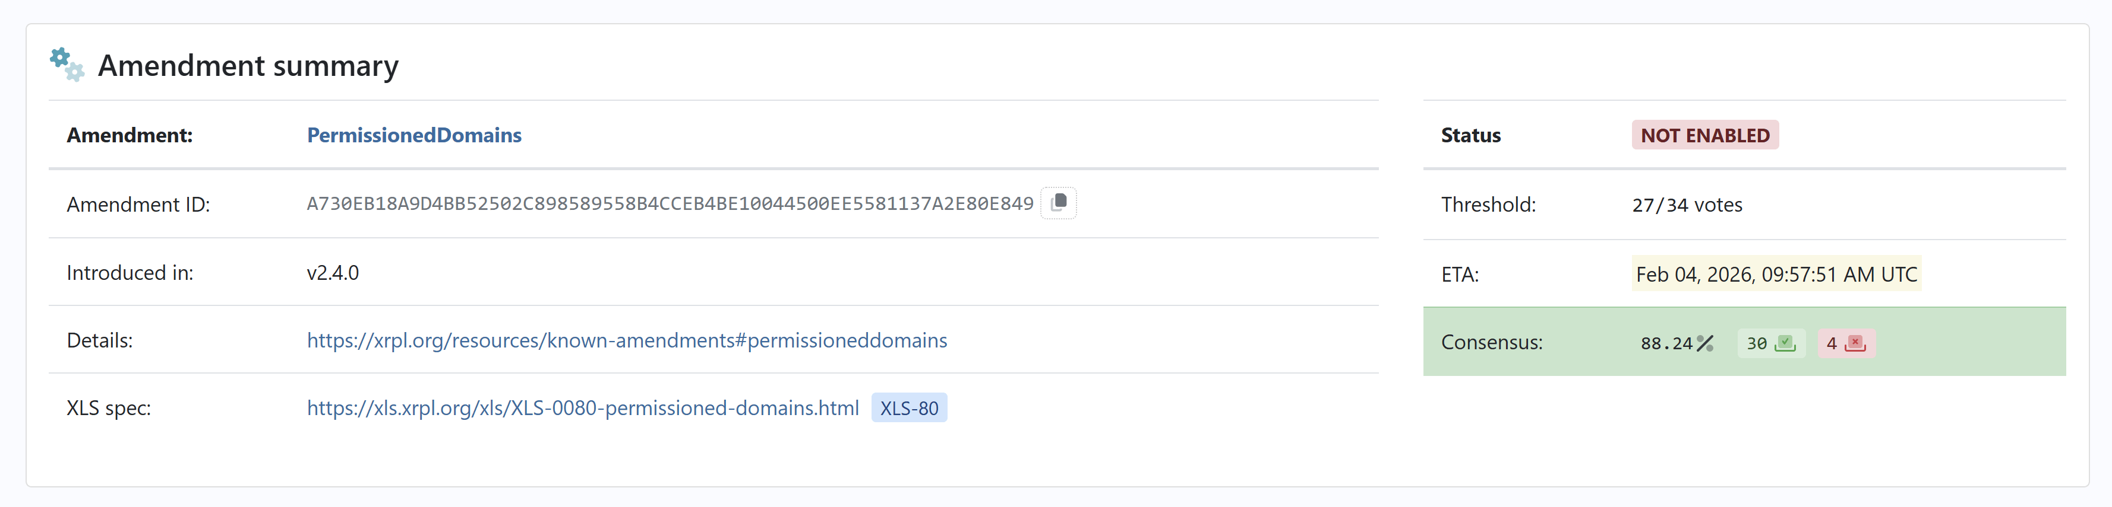
Task: Open the xrpl.org known-amendments details link
Action: point(626,340)
